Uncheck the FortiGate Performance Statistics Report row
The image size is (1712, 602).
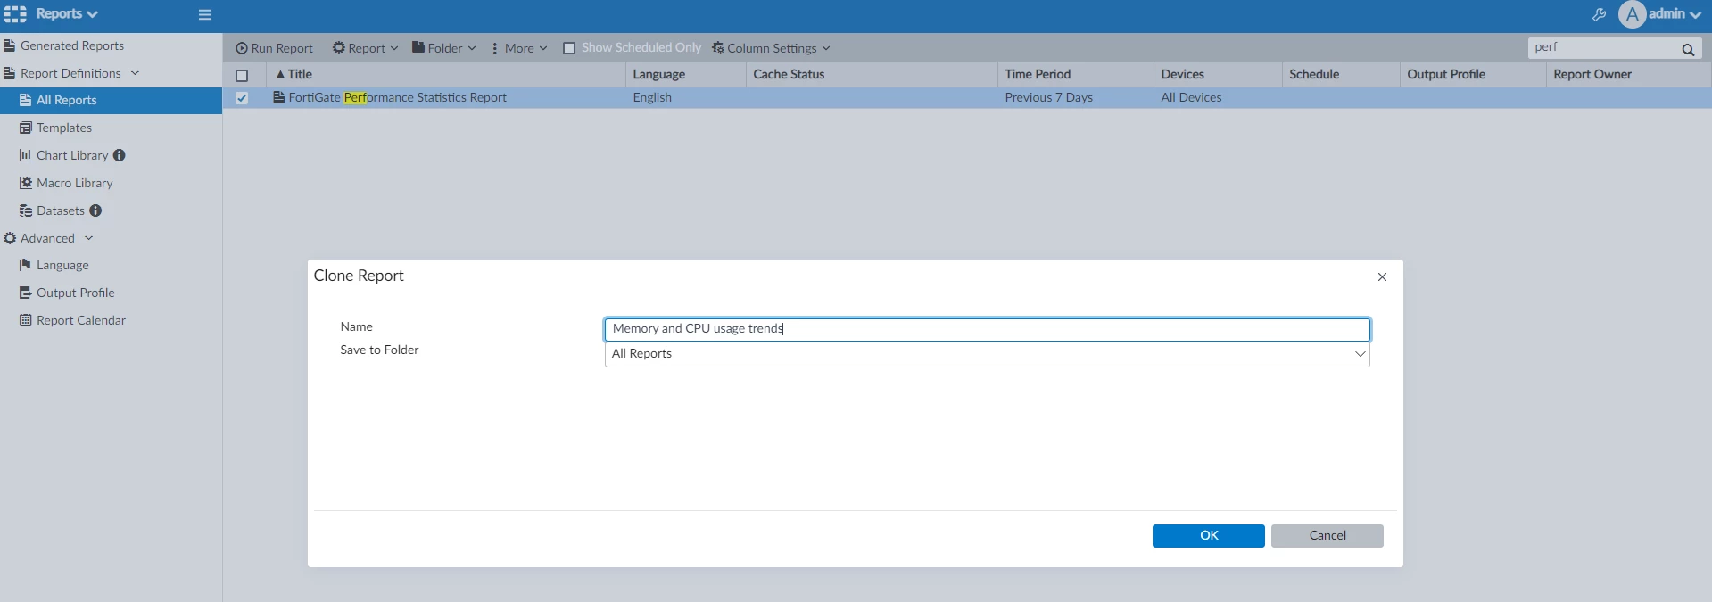(242, 98)
